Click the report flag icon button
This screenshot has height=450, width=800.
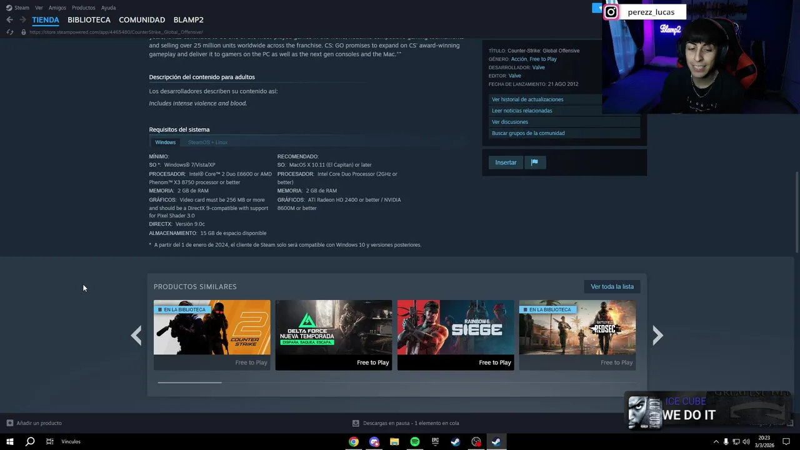pos(534,162)
